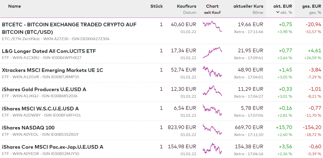
Task: Sort table by Name column header
Action: tap(15, 6)
